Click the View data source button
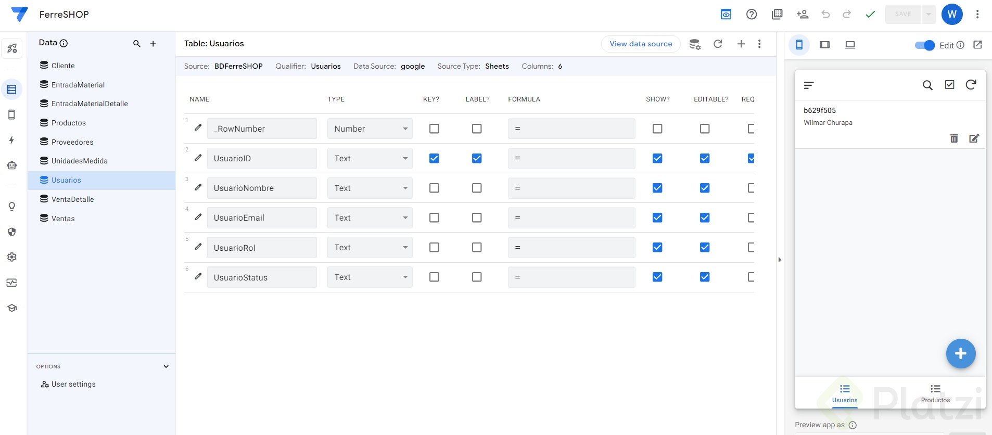This screenshot has width=992, height=435. (x=641, y=44)
